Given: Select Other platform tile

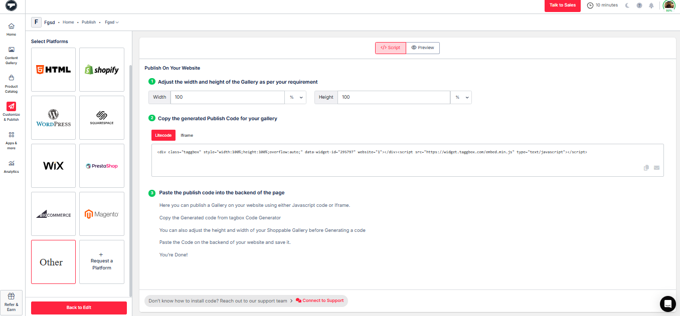Looking at the screenshot, I should pos(54,262).
